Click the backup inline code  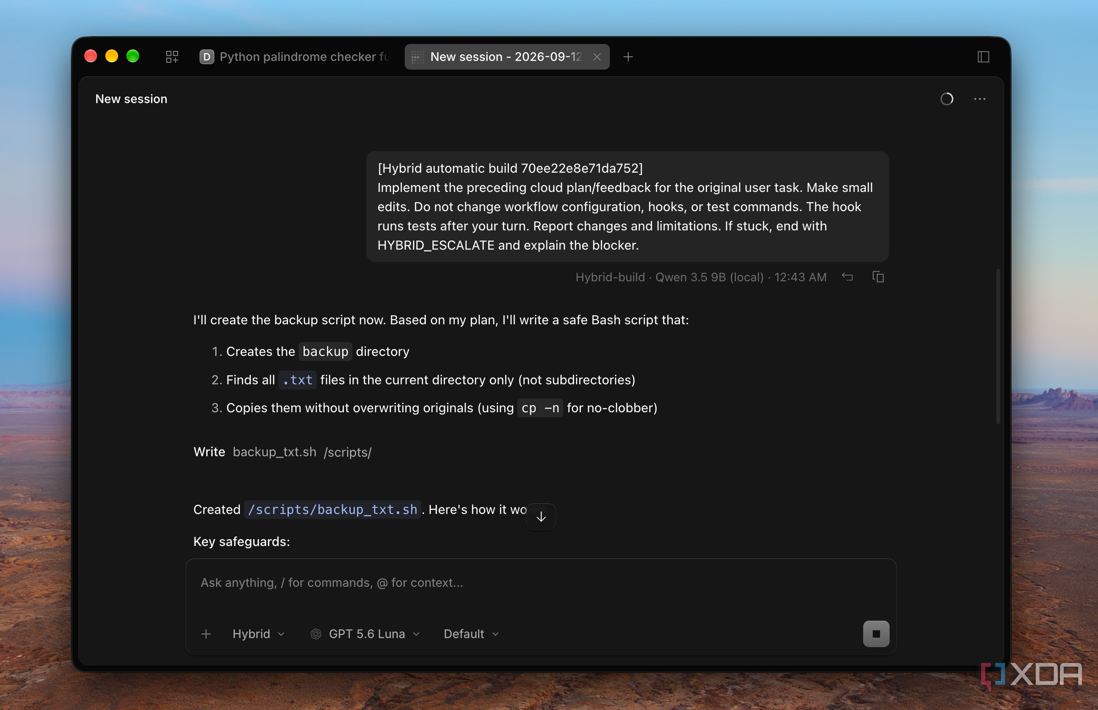(x=325, y=351)
